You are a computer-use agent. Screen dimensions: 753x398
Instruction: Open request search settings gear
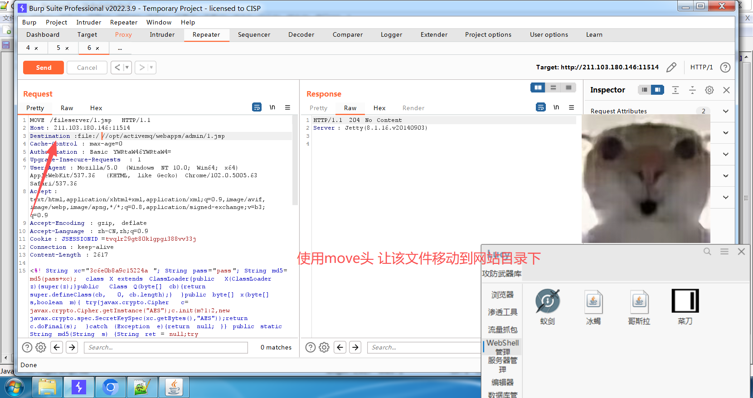tap(41, 347)
